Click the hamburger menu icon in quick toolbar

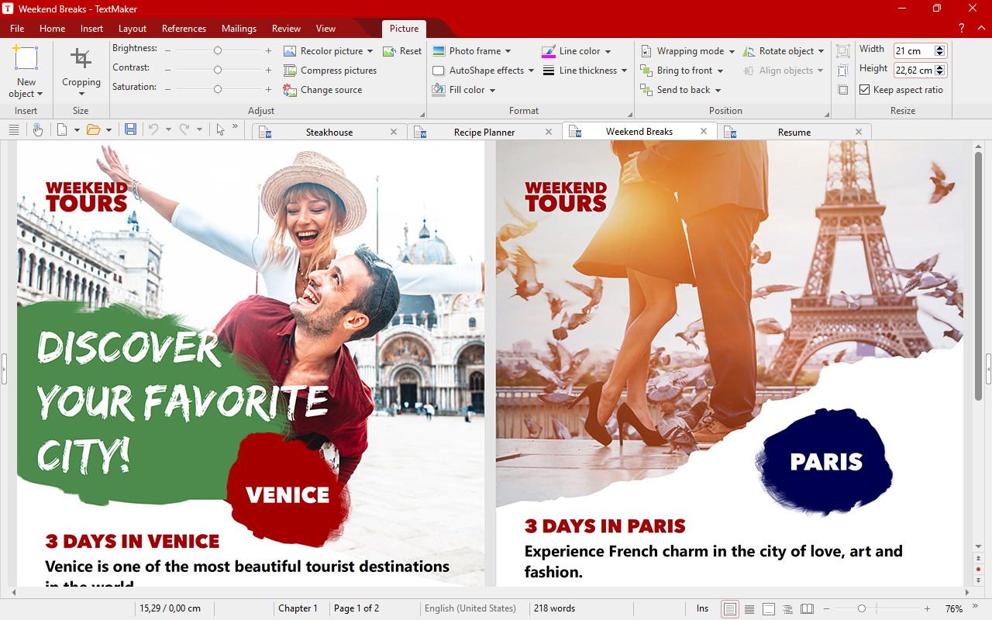point(14,129)
